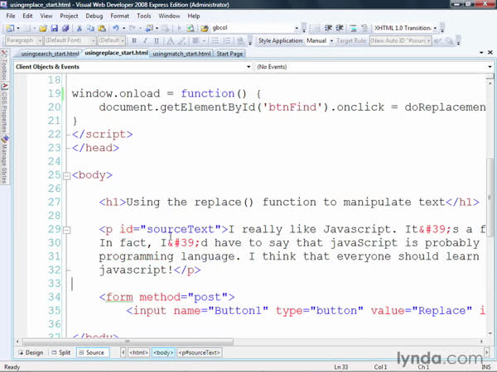Click the Bold formatting button
The height and width of the screenshot is (372, 497).
(x=133, y=40)
